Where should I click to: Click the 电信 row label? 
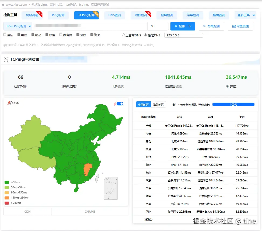[x=148, y=134]
